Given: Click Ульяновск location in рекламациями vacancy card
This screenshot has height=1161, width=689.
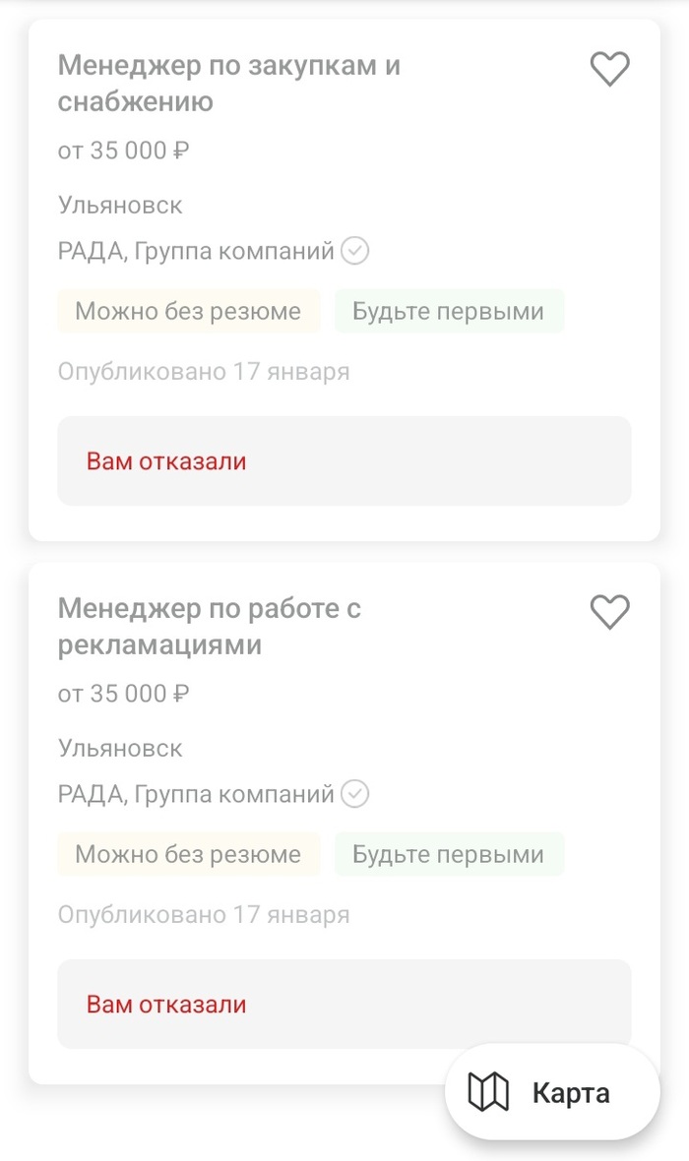Looking at the screenshot, I should 120,749.
